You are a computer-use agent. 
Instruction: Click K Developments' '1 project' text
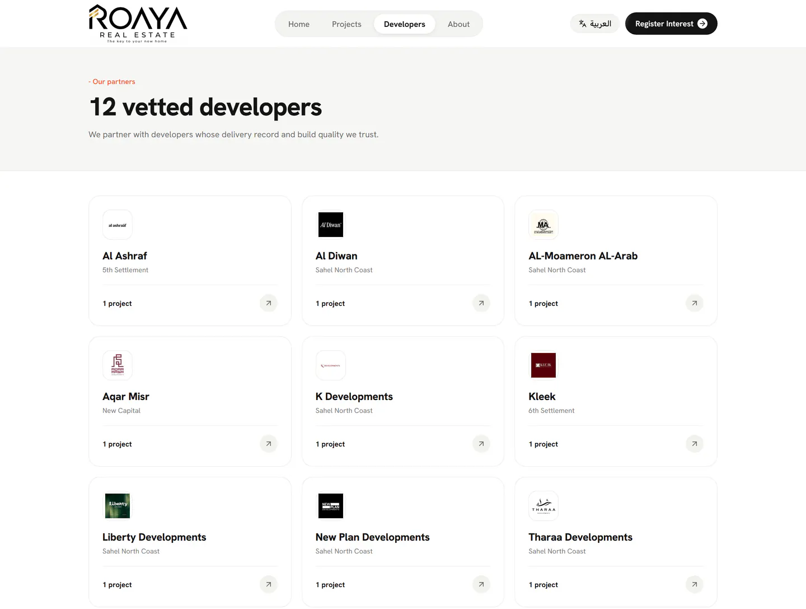click(x=330, y=444)
